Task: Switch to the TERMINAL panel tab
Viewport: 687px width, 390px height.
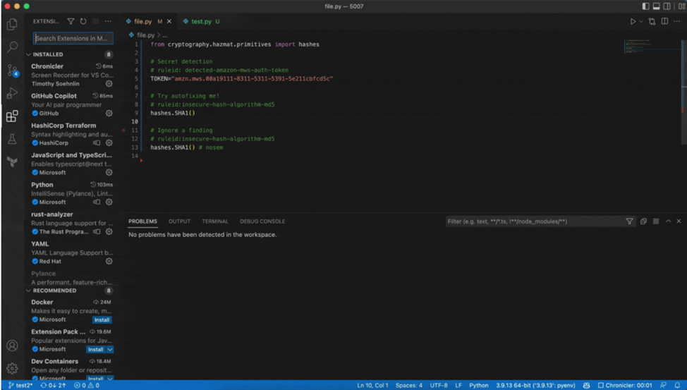Action: [215, 221]
